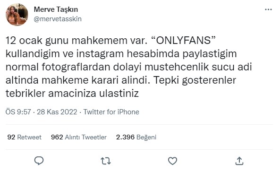View the 92 Retweet list
Screen dimensions: 280x172
24,137
